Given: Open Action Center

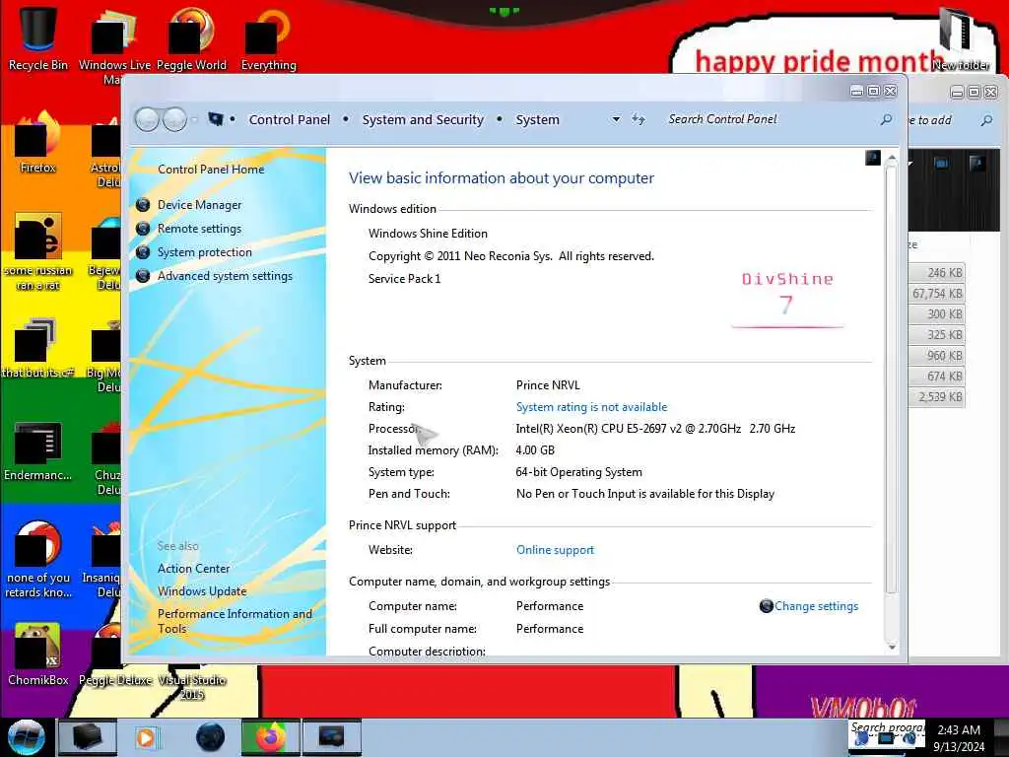Looking at the screenshot, I should (x=193, y=569).
